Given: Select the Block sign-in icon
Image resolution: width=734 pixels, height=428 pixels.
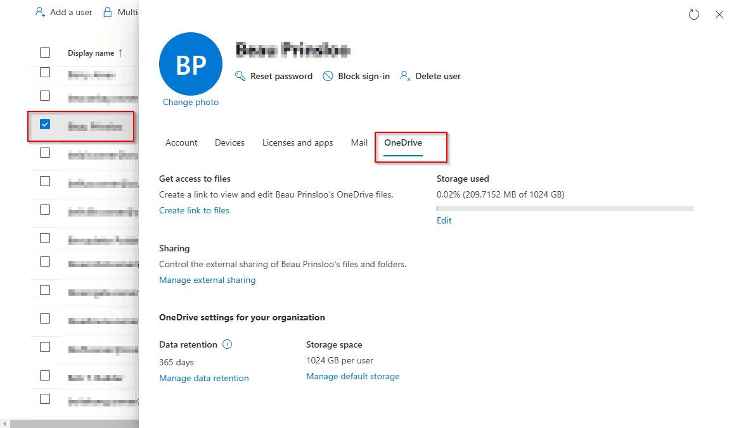Looking at the screenshot, I should tap(328, 75).
